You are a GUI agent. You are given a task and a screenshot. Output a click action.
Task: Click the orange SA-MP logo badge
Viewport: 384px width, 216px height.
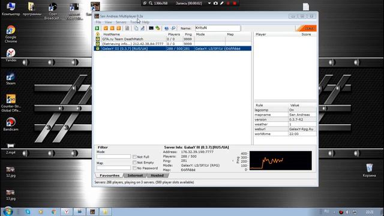(x=307, y=28)
